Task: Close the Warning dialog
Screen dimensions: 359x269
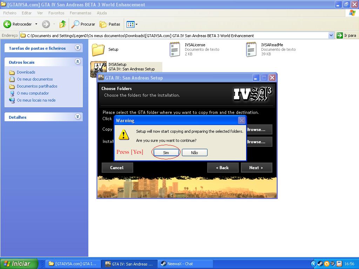Action: (242, 120)
